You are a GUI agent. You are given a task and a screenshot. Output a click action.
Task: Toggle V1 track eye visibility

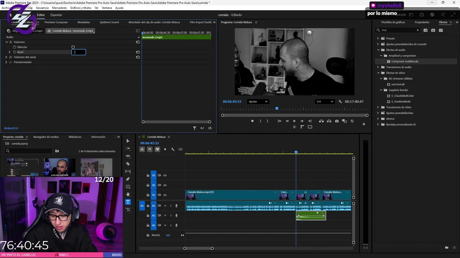(165, 195)
